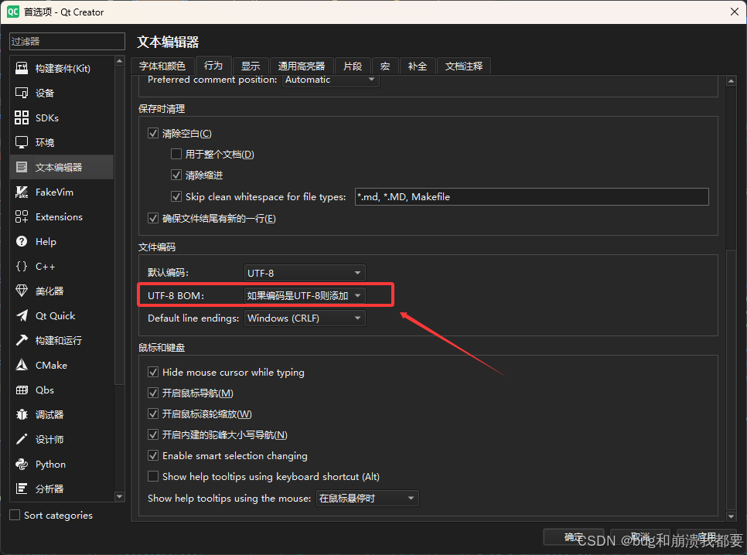Click the Qt Creator logo in title bar
The image size is (747, 555).
13,12
